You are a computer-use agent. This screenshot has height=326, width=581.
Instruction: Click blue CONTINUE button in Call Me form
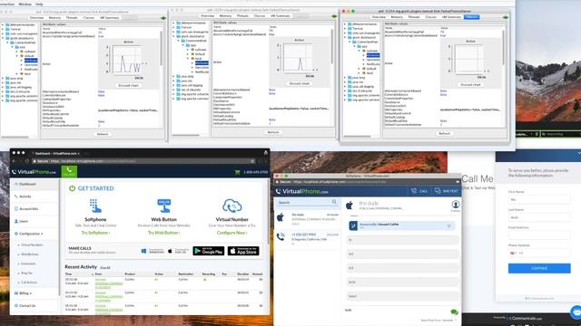click(x=539, y=268)
